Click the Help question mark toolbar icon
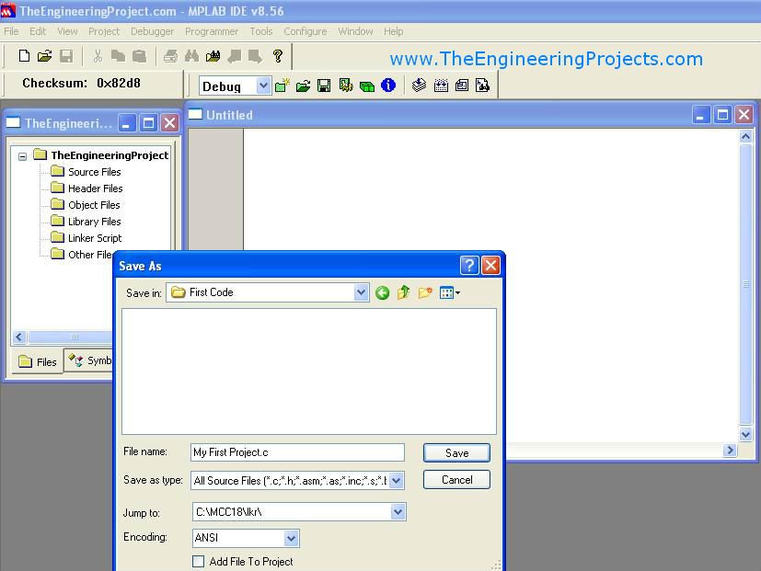Image resolution: width=761 pixels, height=571 pixels. pyautogui.click(x=278, y=56)
